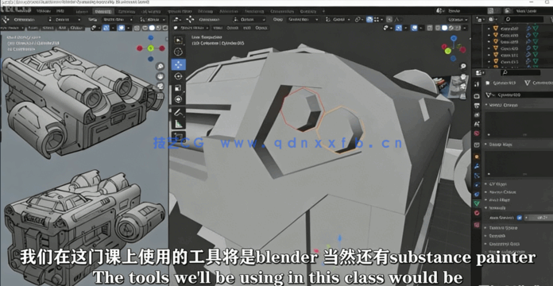
Task: Click blue Z axis on main viewport gizmo
Action: point(454,38)
